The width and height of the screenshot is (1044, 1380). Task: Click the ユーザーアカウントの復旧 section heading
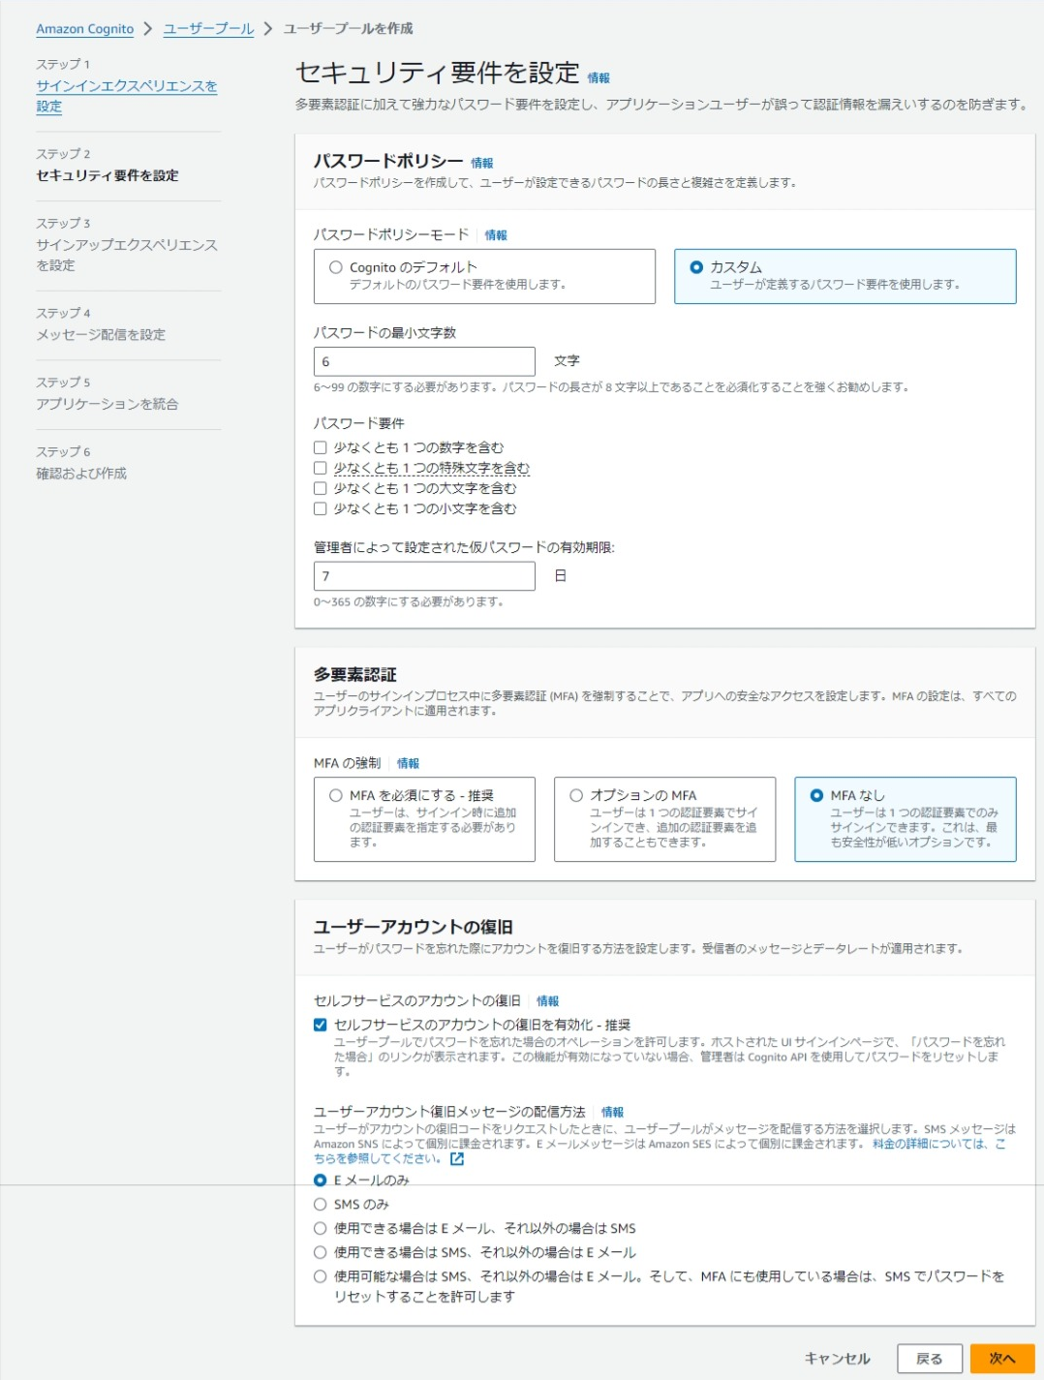[x=414, y=927]
